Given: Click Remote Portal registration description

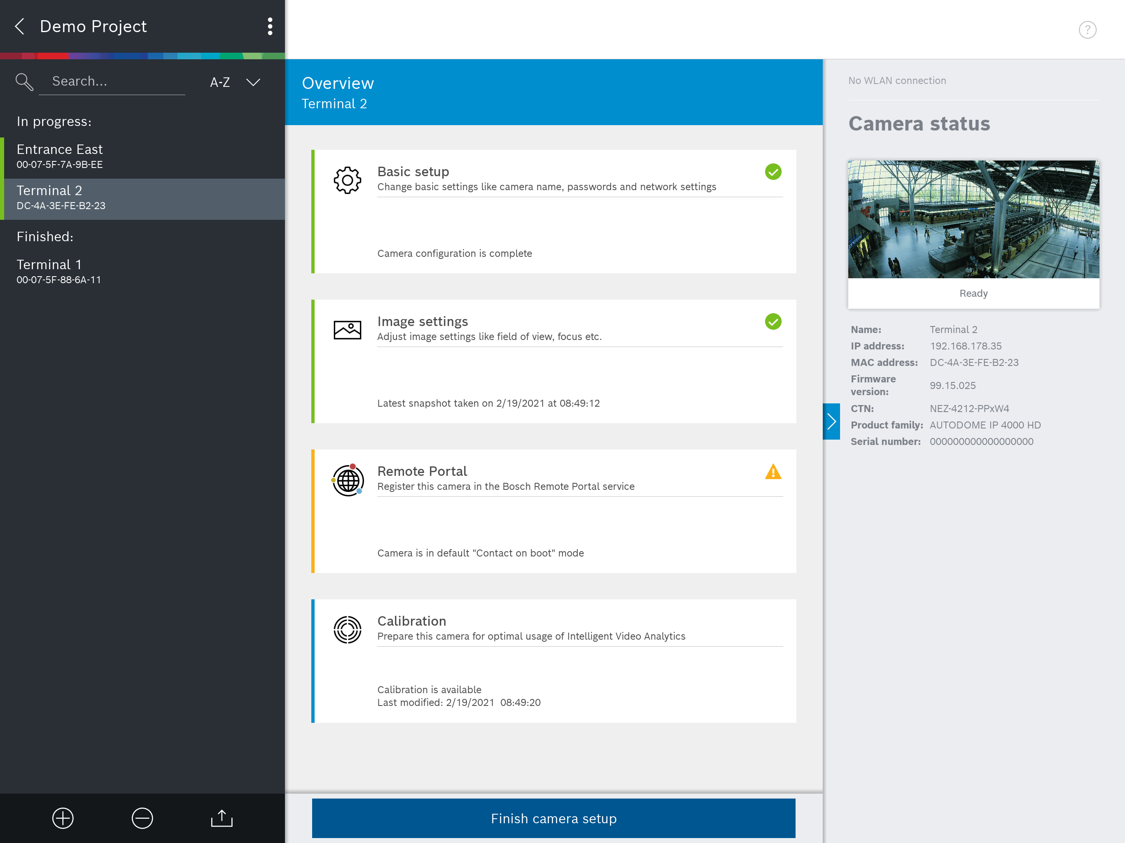Looking at the screenshot, I should point(506,486).
